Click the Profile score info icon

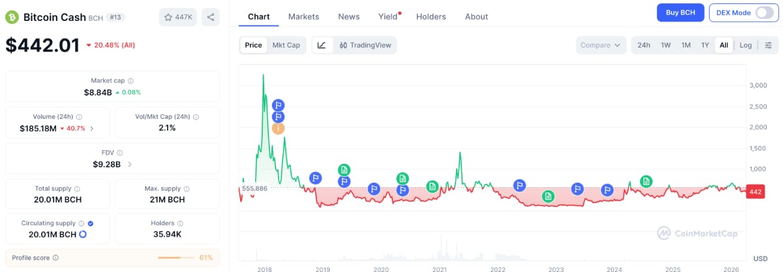click(x=55, y=258)
